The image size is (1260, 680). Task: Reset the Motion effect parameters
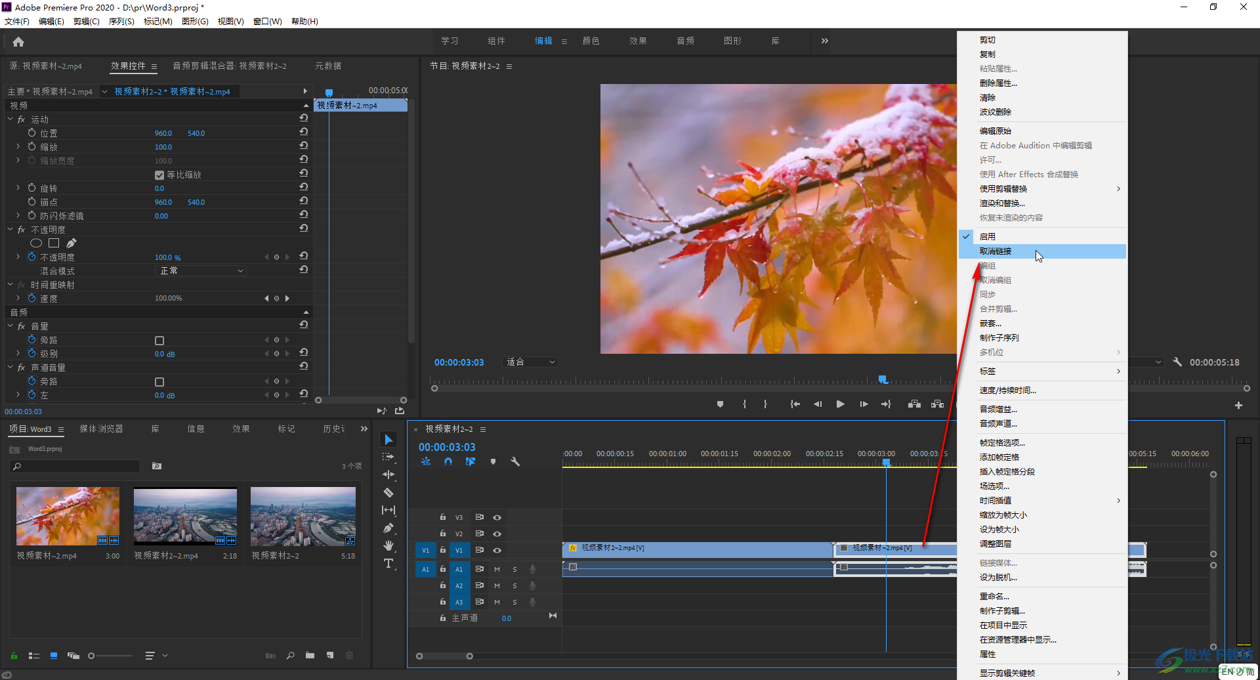(x=303, y=118)
